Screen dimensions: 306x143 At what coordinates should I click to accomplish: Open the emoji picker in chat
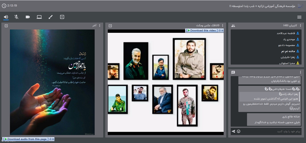[x=238, y=132]
